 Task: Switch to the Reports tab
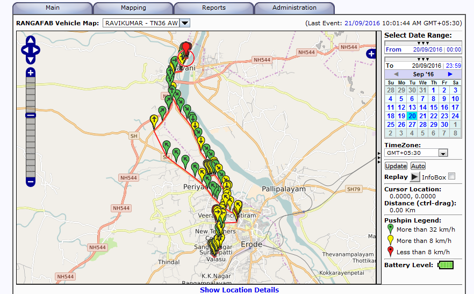(x=213, y=8)
